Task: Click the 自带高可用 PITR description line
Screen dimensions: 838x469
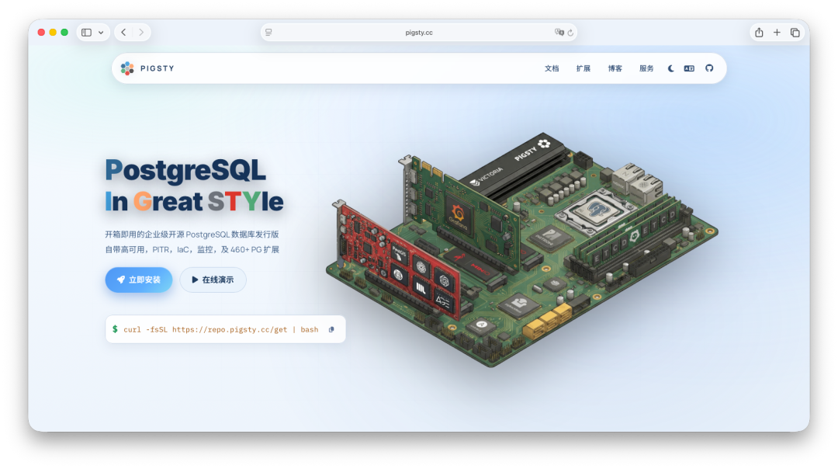Action: pos(192,249)
